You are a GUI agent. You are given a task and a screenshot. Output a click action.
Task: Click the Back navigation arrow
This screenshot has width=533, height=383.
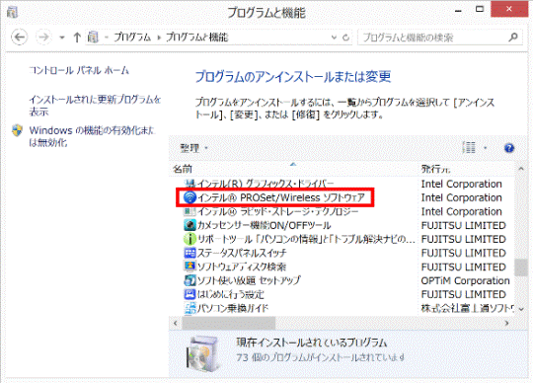tap(20, 38)
